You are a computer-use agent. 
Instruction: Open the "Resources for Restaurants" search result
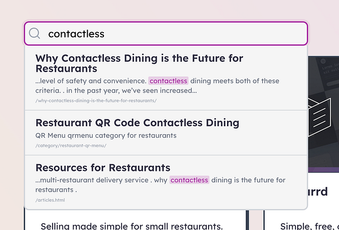click(103, 167)
